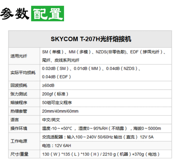Select the 回波损耗 label cell

[x=24, y=85]
